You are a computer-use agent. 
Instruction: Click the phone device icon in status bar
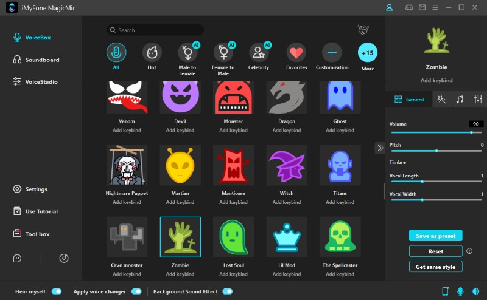pyautogui.click(x=445, y=291)
